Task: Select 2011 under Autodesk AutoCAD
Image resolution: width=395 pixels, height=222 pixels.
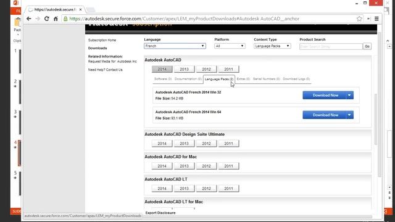Action: pyautogui.click(x=228, y=69)
